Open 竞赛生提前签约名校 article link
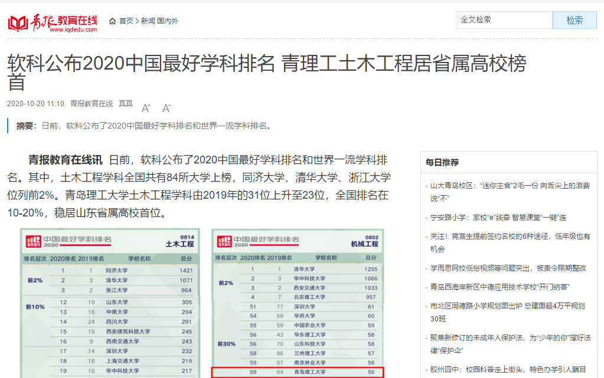 (510, 242)
